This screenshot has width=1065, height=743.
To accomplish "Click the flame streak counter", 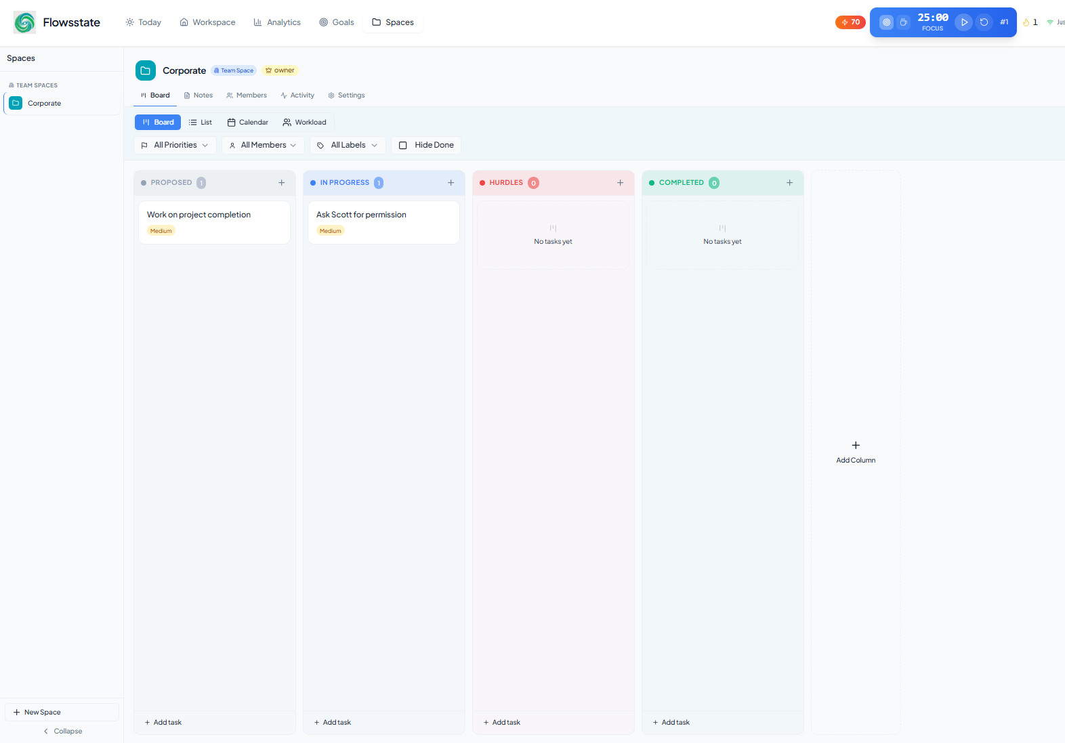I will [x=1030, y=22].
